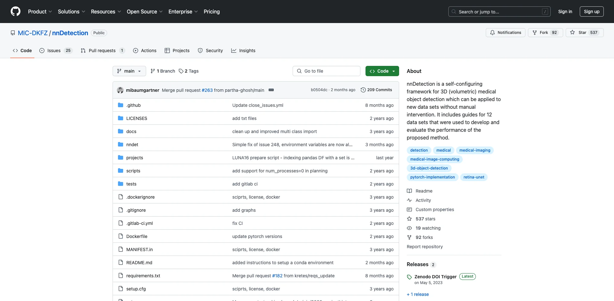Open pull request #263 link

coord(207,90)
